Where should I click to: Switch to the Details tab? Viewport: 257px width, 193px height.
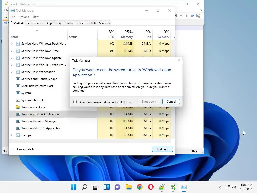tap(92, 23)
